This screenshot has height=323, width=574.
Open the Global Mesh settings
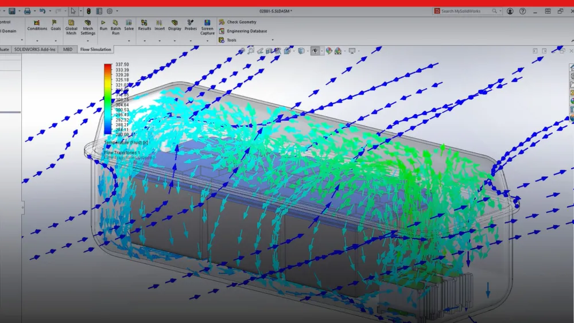pos(71,28)
